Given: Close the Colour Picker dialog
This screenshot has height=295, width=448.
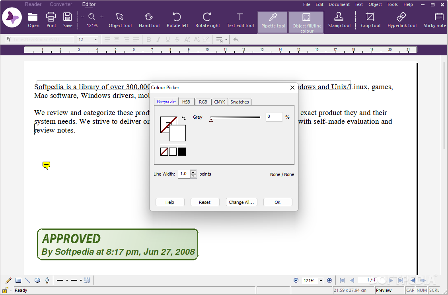Looking at the screenshot, I should pyautogui.click(x=292, y=88).
